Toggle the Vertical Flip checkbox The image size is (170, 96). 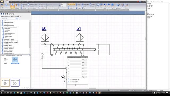tap(71, 82)
